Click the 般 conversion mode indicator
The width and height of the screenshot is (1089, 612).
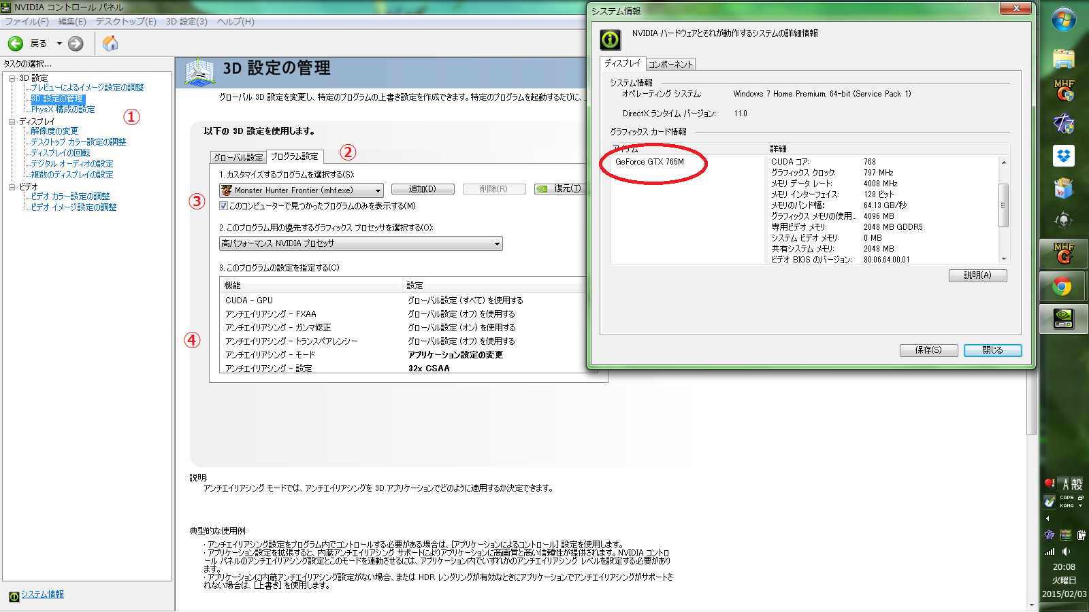pos(1077,484)
